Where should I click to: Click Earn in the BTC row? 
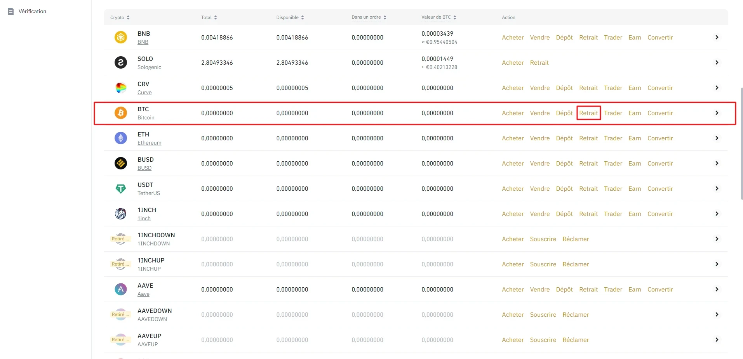tap(635, 113)
